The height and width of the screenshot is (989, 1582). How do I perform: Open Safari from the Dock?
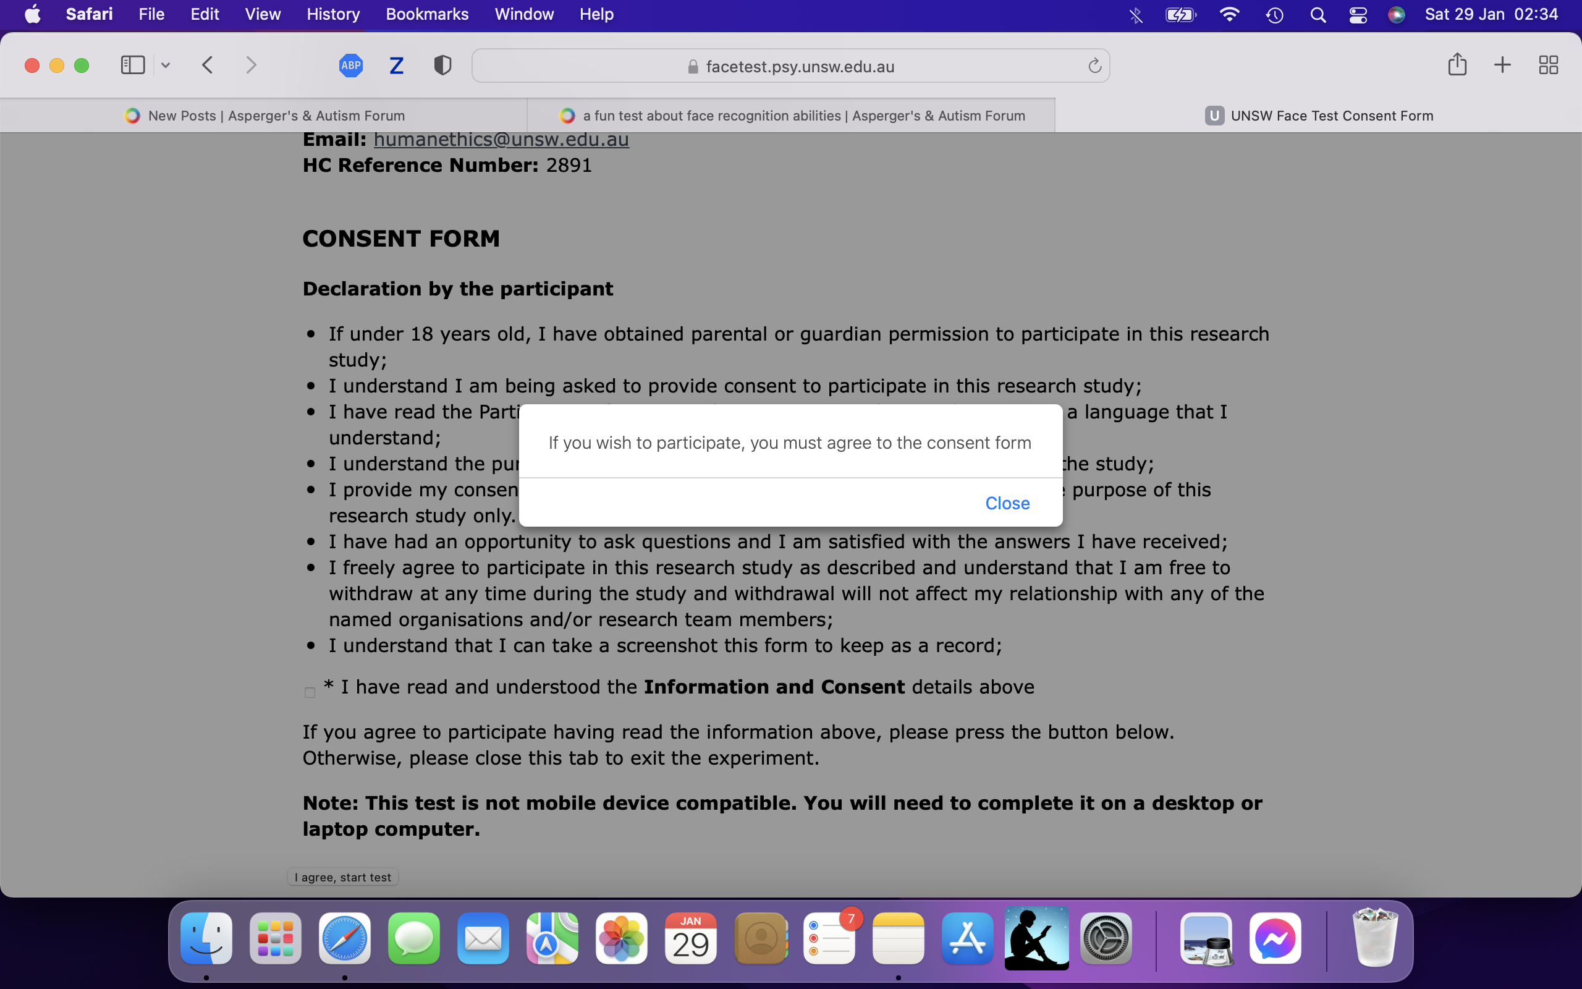344,939
